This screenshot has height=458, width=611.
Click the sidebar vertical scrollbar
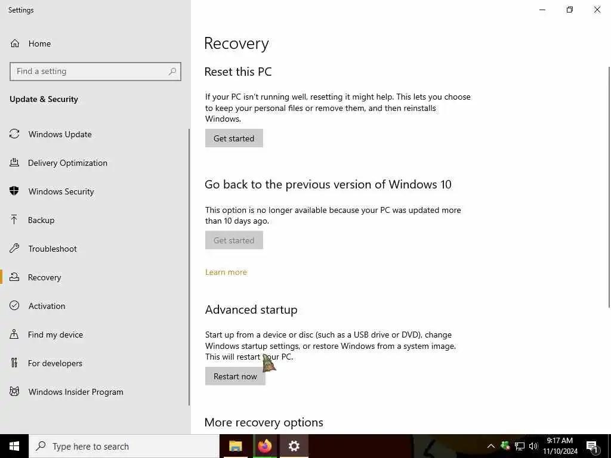[189, 267]
